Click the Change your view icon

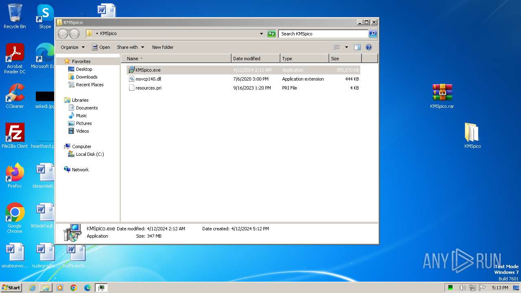337,47
